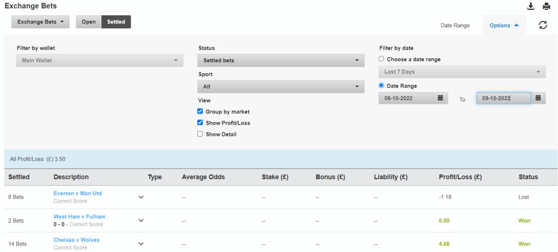Switch to the Open bets tab
The height and width of the screenshot is (252, 558).
[88, 22]
